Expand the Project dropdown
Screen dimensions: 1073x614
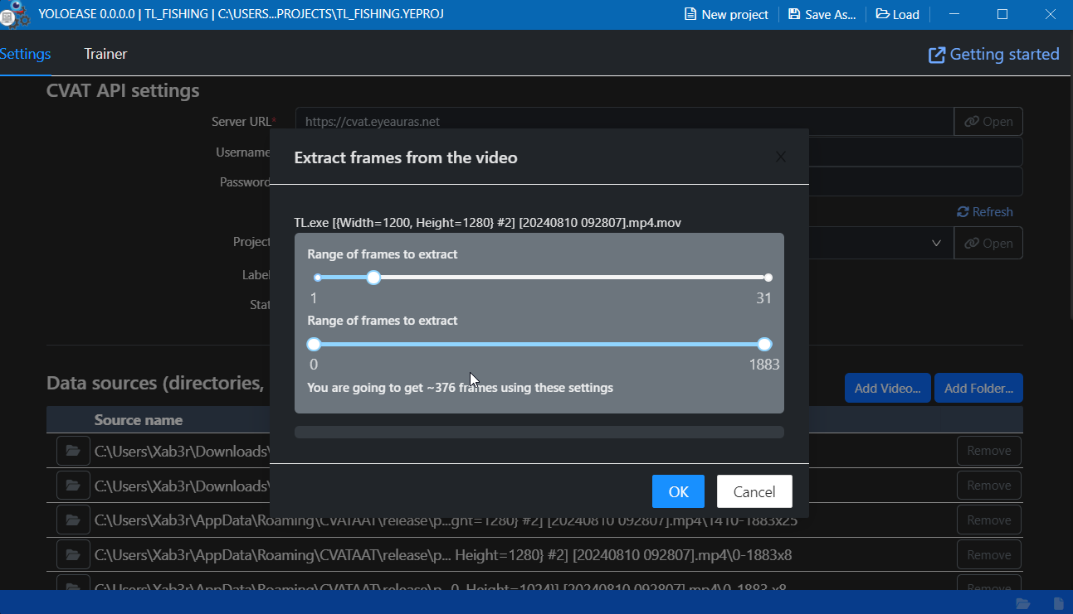pyautogui.click(x=936, y=243)
